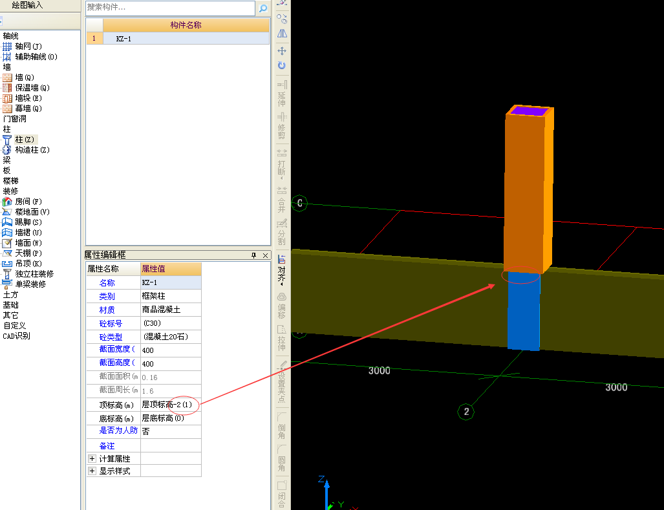The image size is (664, 510).
Task: Click the mirror tool icon
Action: pos(282,34)
